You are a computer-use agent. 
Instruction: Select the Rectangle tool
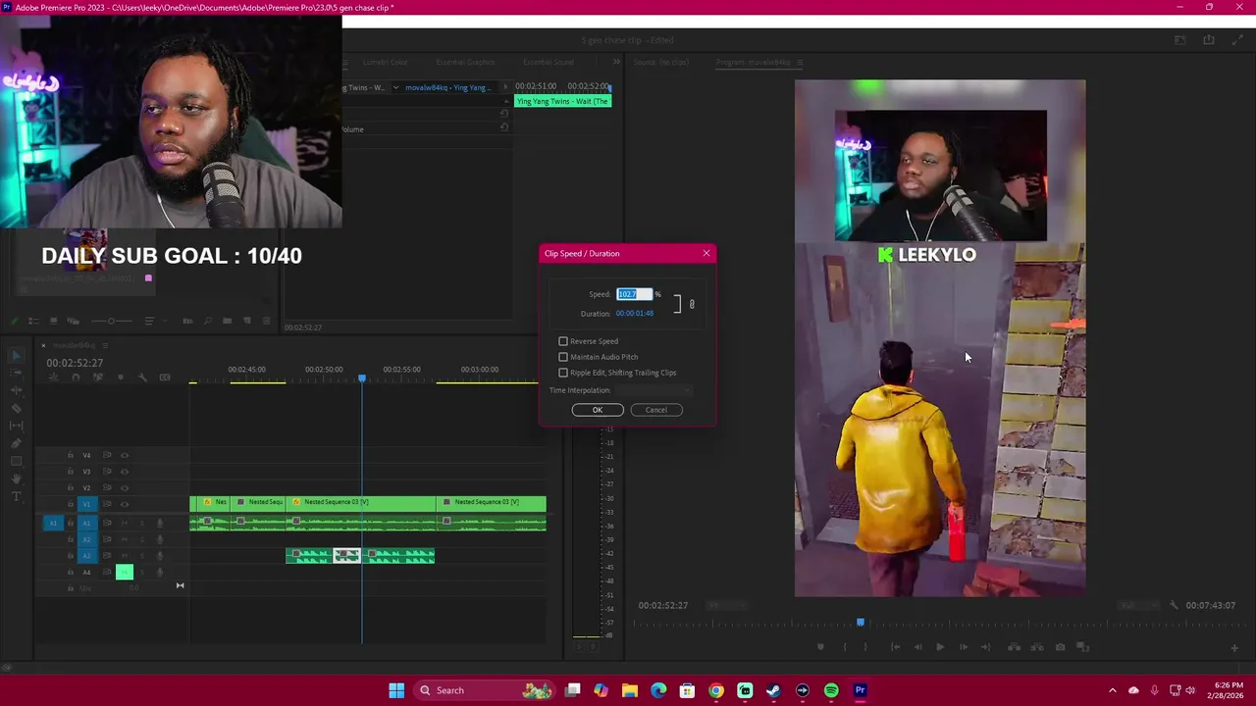[16, 461]
